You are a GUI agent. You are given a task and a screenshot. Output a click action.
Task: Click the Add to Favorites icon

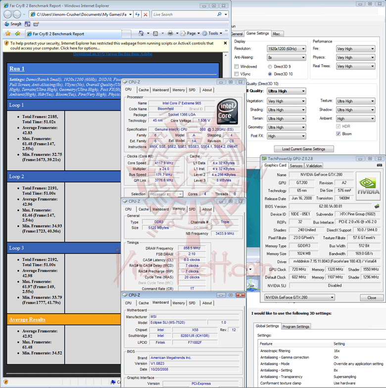click(18, 34)
